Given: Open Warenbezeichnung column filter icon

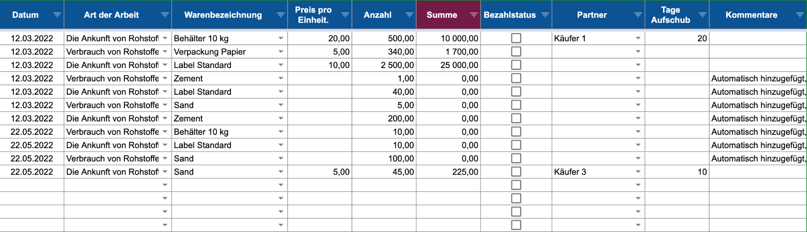Looking at the screenshot, I should [281, 15].
